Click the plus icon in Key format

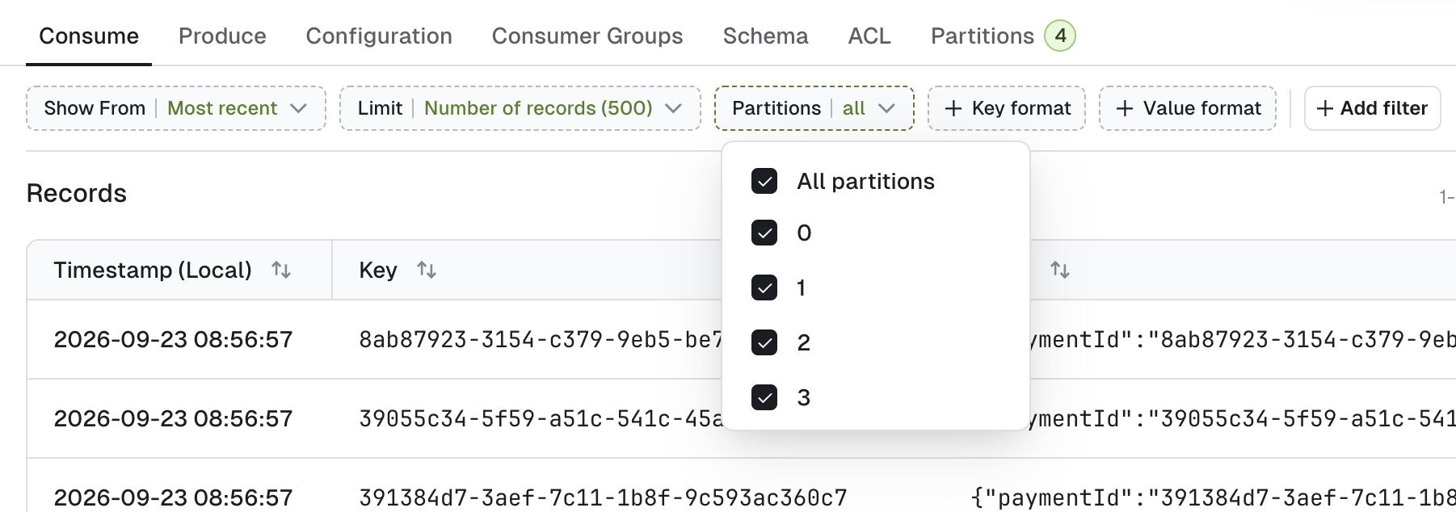point(953,108)
